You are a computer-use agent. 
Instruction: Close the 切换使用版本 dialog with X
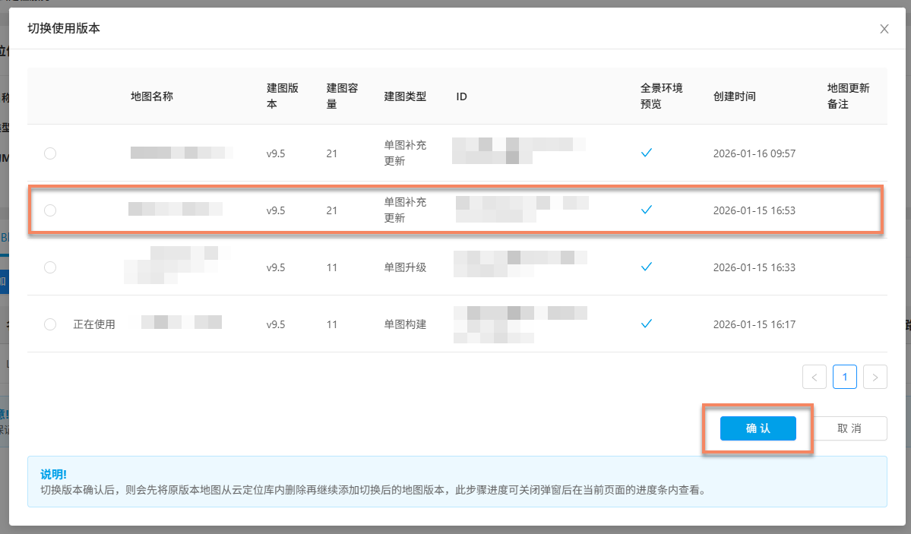[x=884, y=29]
